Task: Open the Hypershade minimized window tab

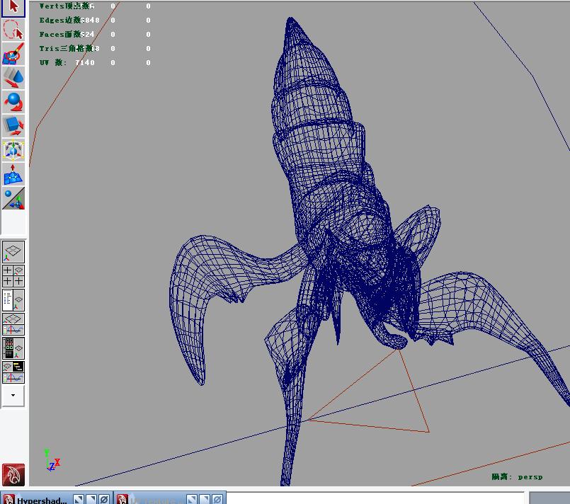Action: click(41, 499)
